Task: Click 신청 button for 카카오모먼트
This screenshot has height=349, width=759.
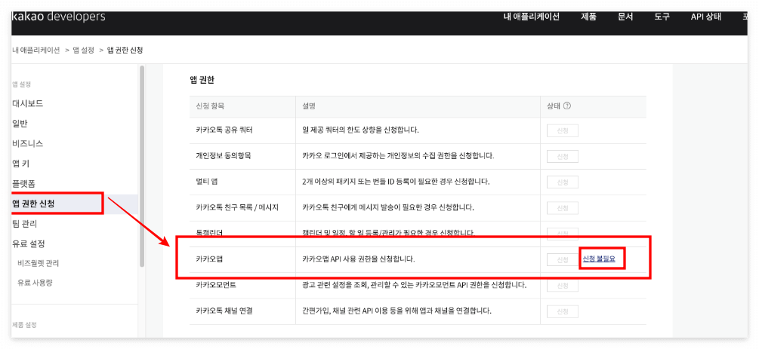Action: pyautogui.click(x=563, y=285)
